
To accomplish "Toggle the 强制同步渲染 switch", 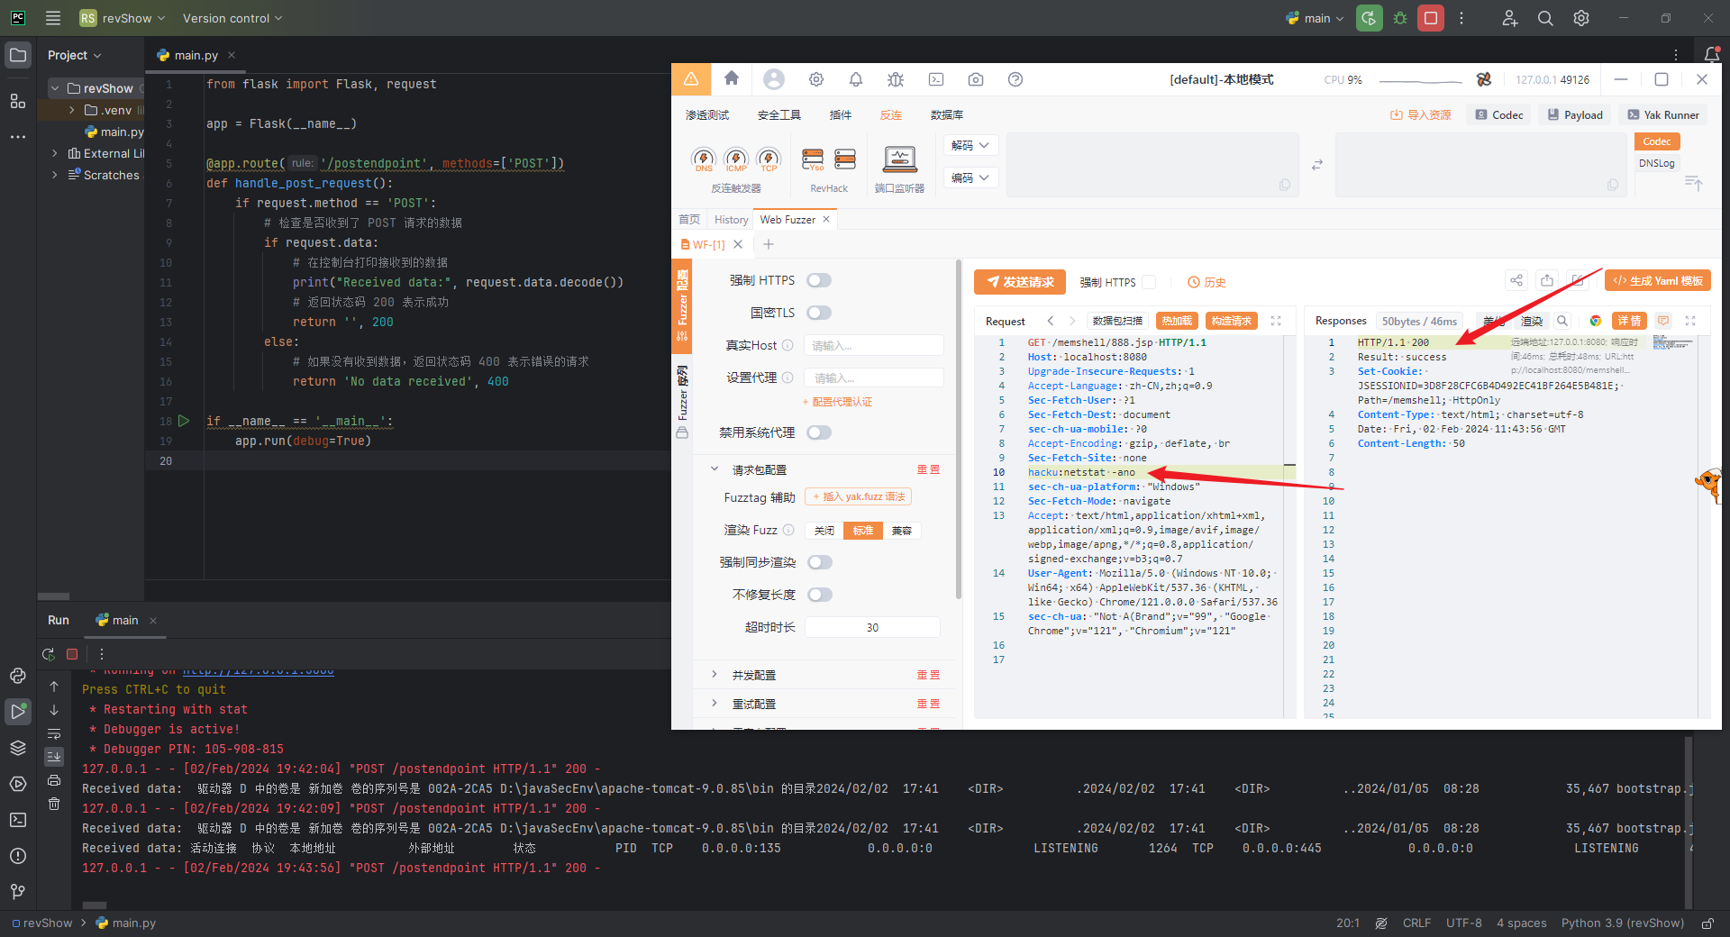I will [x=820, y=562].
